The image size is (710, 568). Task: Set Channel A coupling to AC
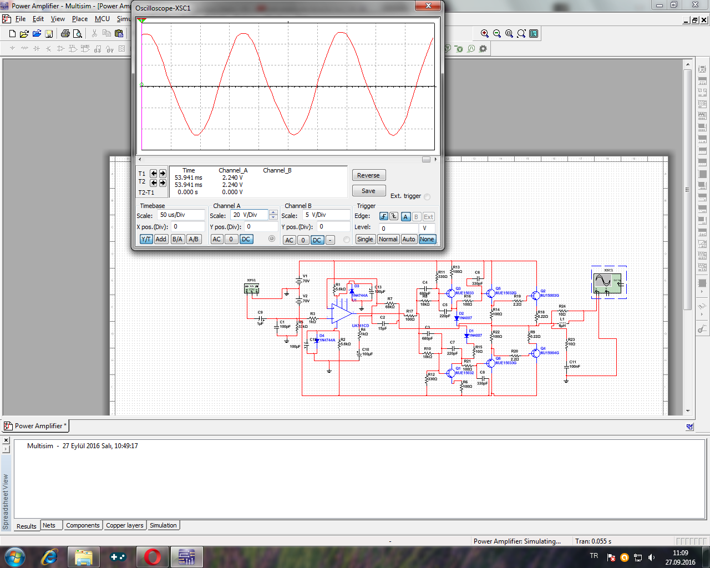click(x=216, y=239)
